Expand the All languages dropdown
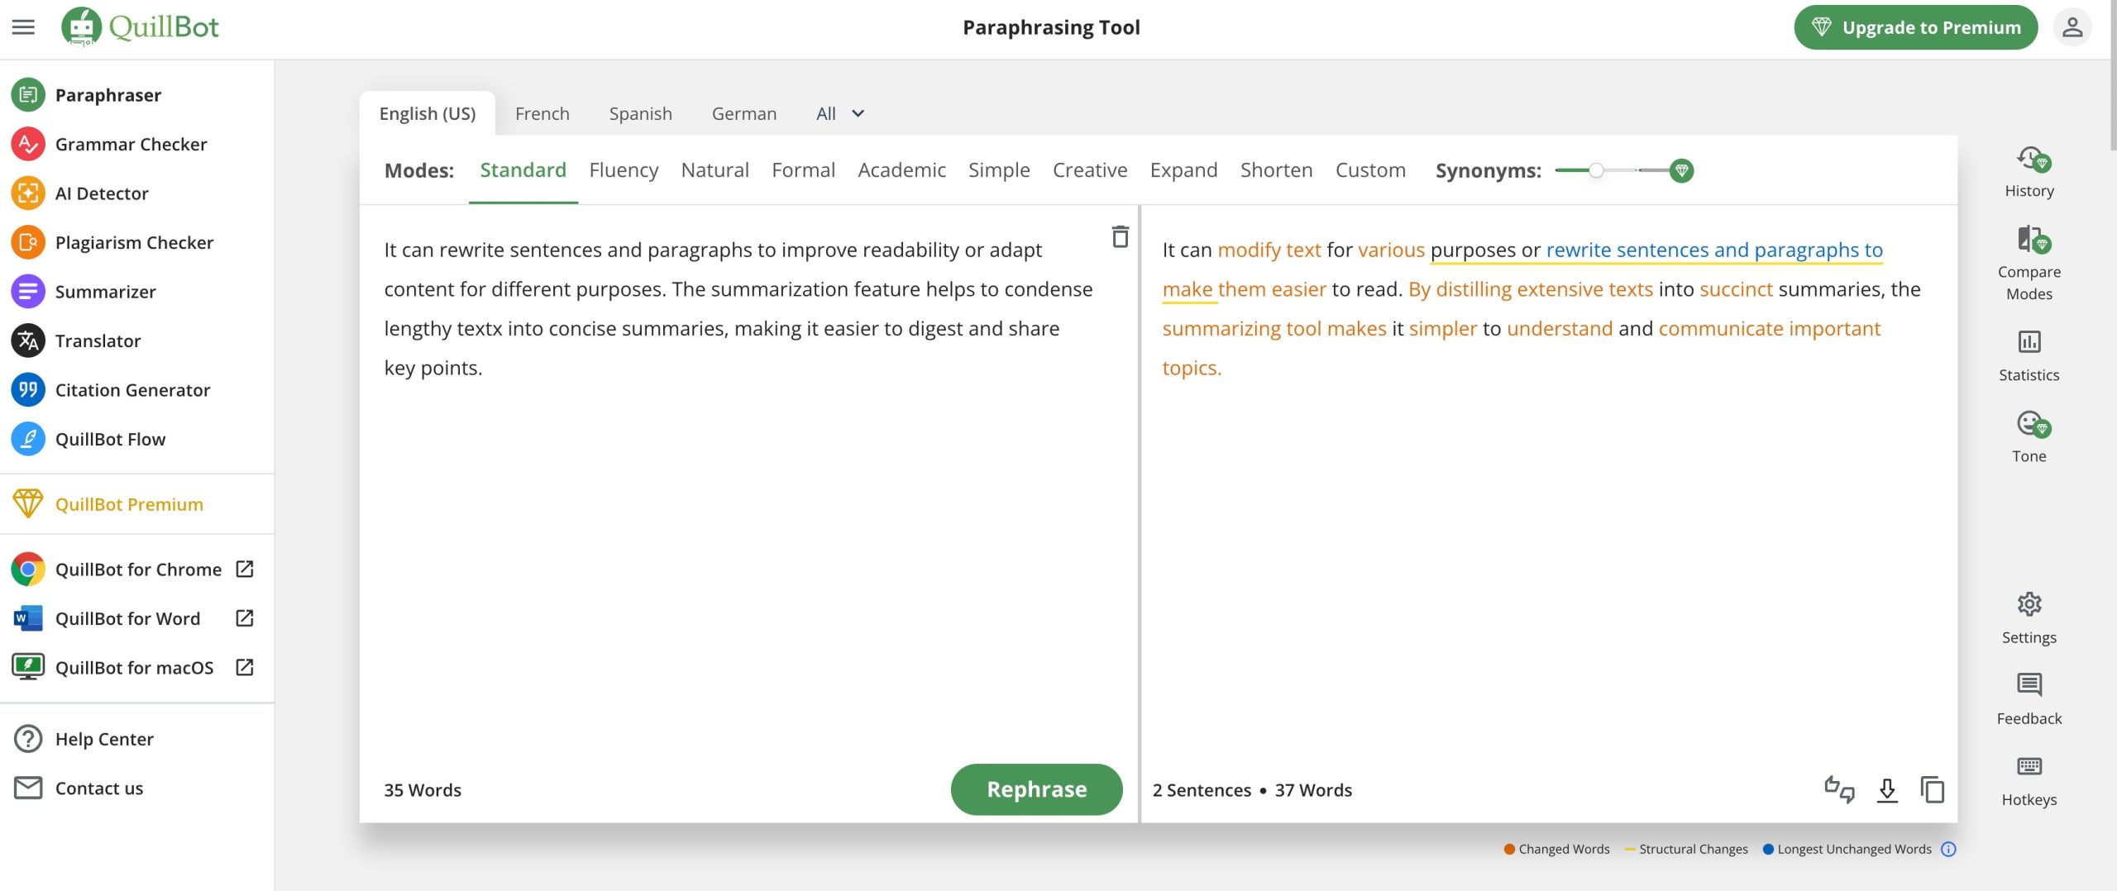This screenshot has width=2117, height=891. tap(840, 114)
